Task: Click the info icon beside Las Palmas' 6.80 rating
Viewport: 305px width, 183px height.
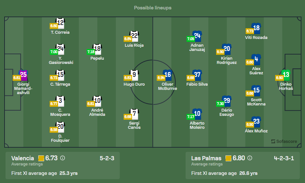Action: pos(250,158)
